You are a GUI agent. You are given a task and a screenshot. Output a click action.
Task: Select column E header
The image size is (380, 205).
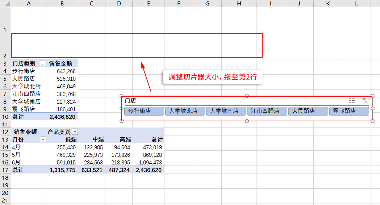point(148,3)
